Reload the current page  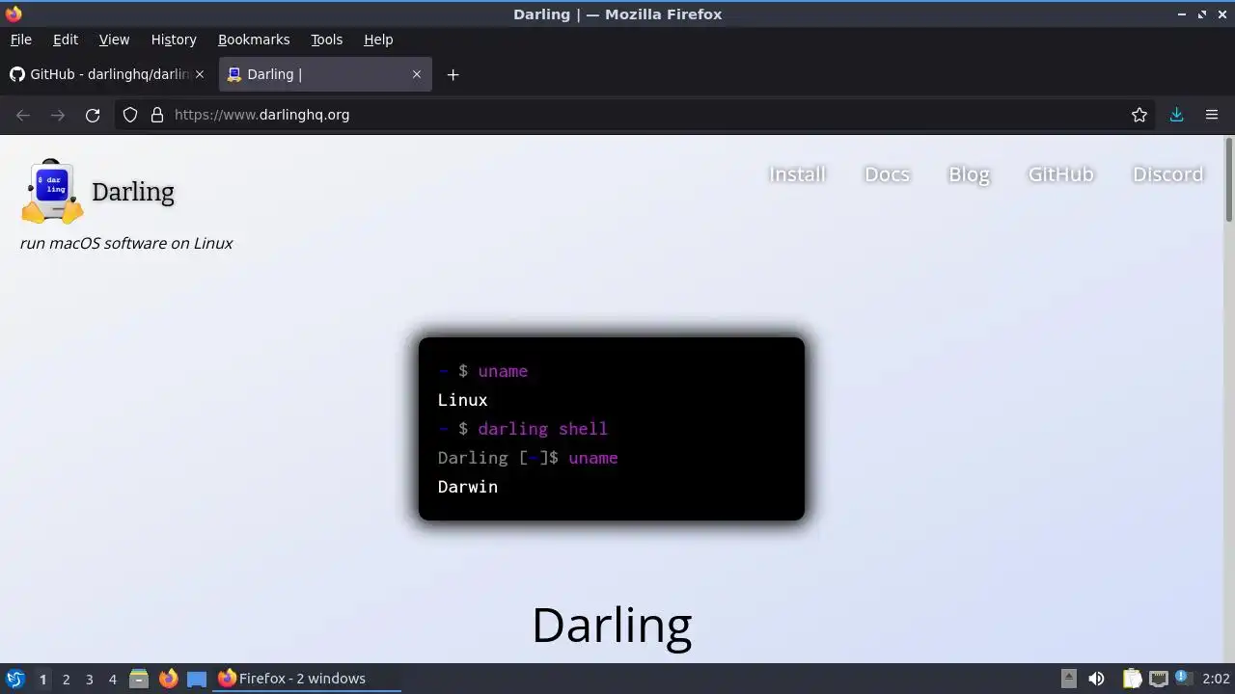click(x=93, y=115)
